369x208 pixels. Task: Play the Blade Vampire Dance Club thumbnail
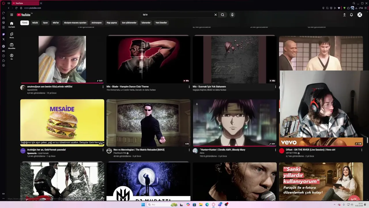(148, 60)
